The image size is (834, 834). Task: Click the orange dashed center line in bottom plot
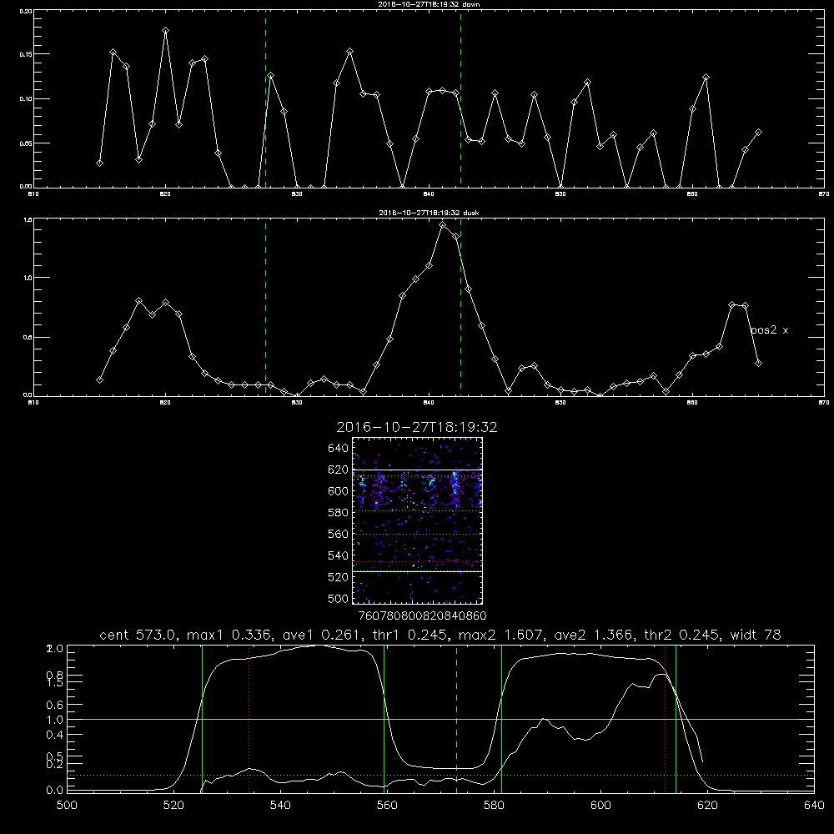(456, 719)
